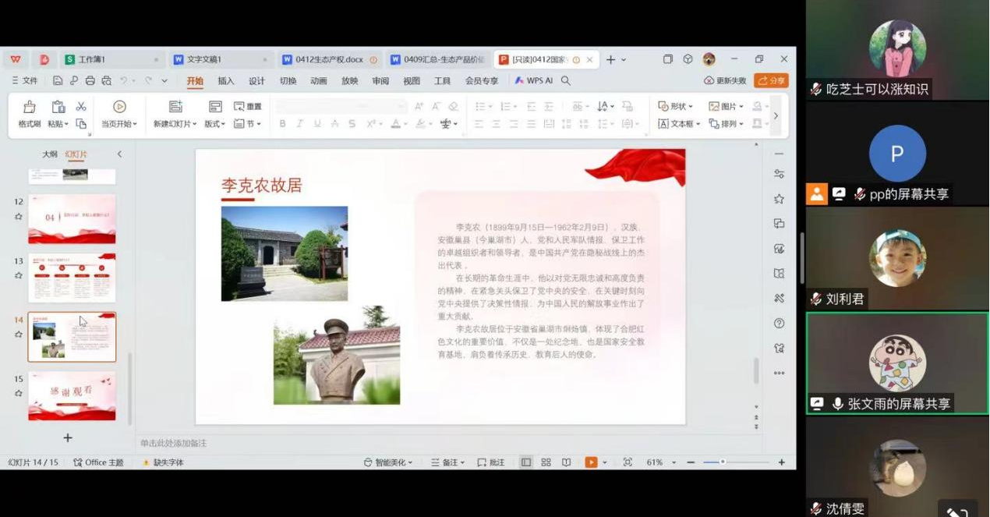
Task: Click the Office 主题 theme label
Action: pos(98,462)
